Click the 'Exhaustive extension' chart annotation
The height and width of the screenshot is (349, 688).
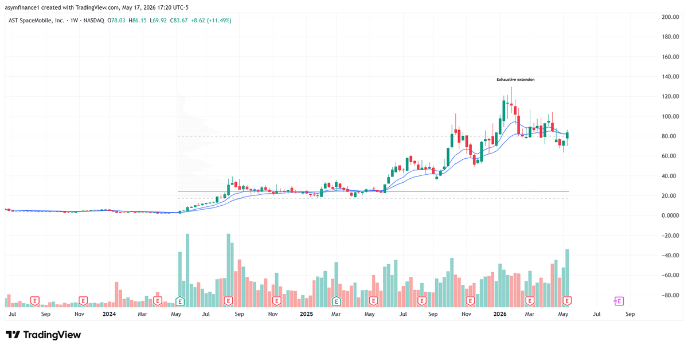pyautogui.click(x=515, y=80)
